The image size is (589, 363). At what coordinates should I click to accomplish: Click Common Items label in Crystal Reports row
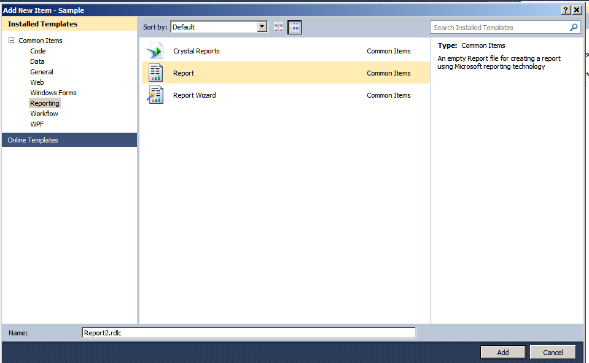coord(388,51)
